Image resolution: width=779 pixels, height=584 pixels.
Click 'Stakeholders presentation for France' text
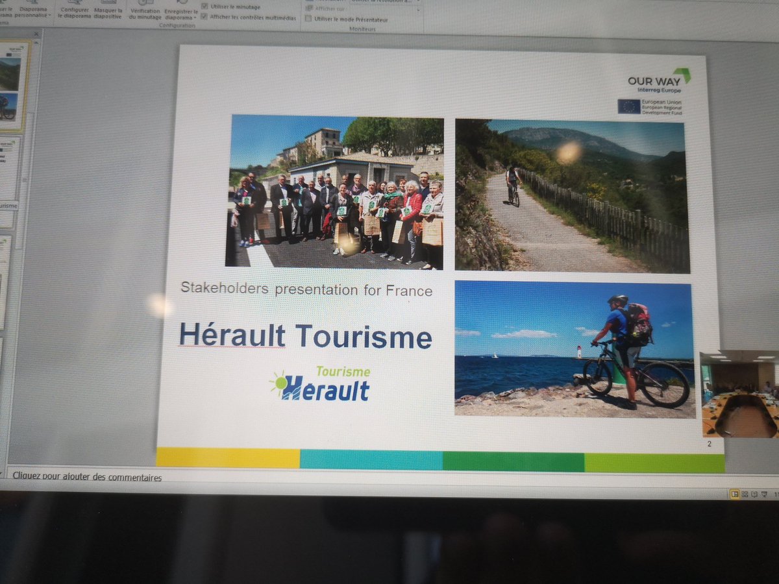(306, 289)
